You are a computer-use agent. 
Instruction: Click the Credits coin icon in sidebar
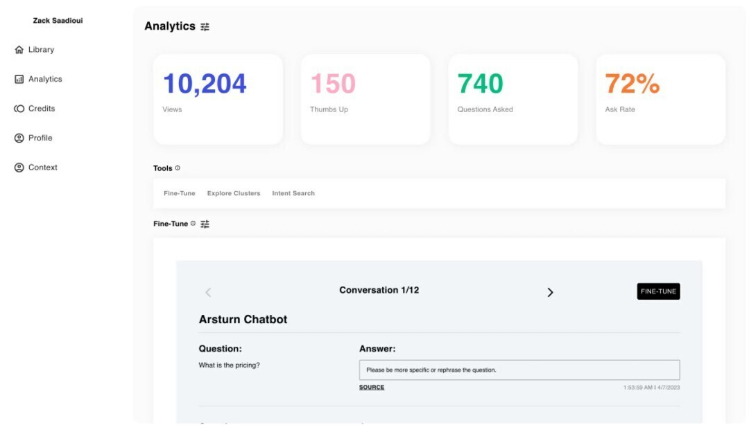[19, 109]
